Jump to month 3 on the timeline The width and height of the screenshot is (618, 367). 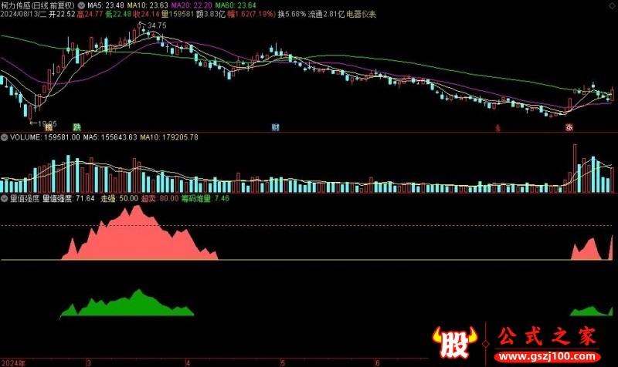[89, 362]
